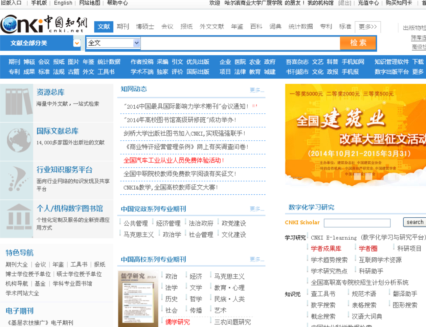Open 学者圈 link
Image resolution: width=426 pixels, height=327 pixels.
pyautogui.click(x=368, y=249)
